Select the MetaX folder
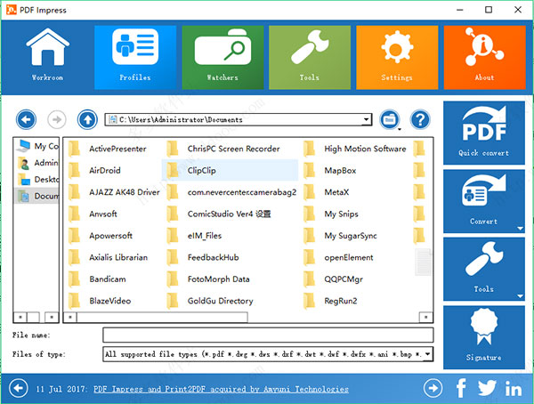Viewport: 534px width, 404px height. click(x=327, y=192)
